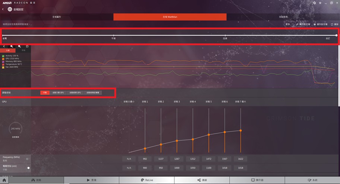Open the Video tab with play icon
The width and height of the screenshot is (340, 184).
[91, 180]
